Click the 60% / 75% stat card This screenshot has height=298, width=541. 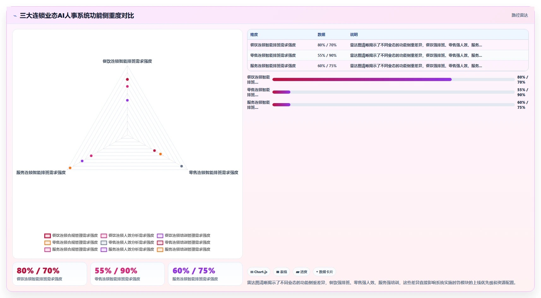[205, 274]
